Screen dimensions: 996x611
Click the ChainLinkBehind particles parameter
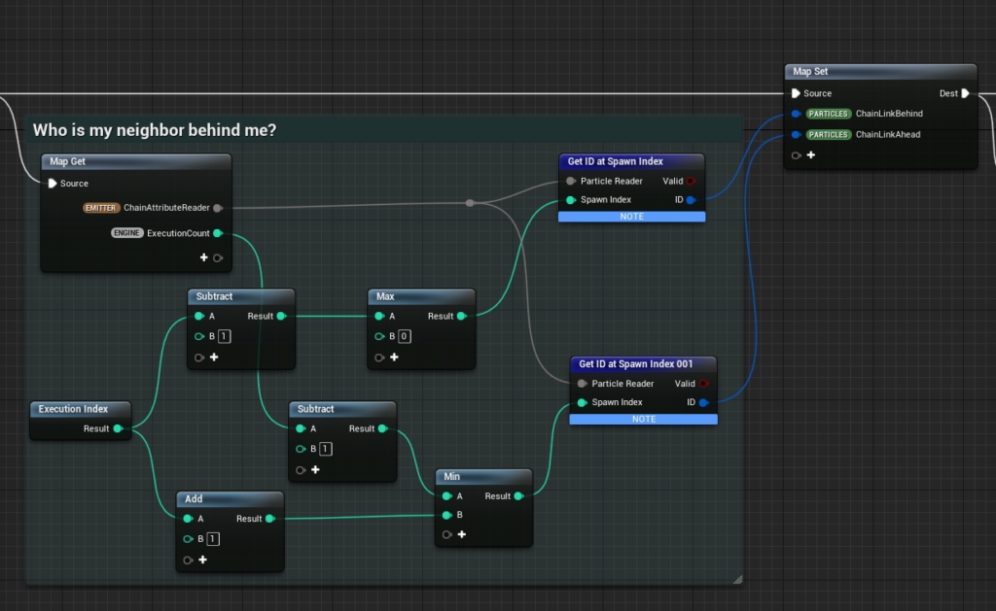(864, 114)
